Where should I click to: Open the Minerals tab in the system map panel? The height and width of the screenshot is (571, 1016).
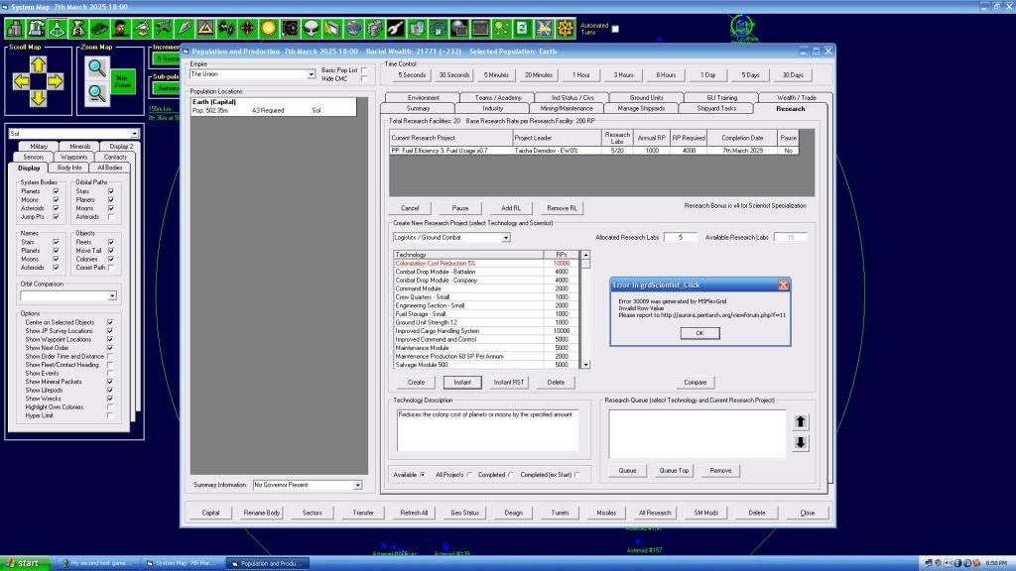tap(79, 147)
